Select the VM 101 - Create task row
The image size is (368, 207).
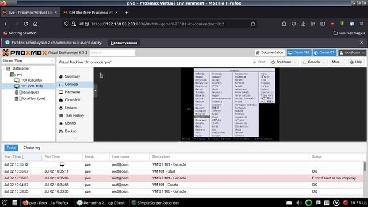point(183,185)
